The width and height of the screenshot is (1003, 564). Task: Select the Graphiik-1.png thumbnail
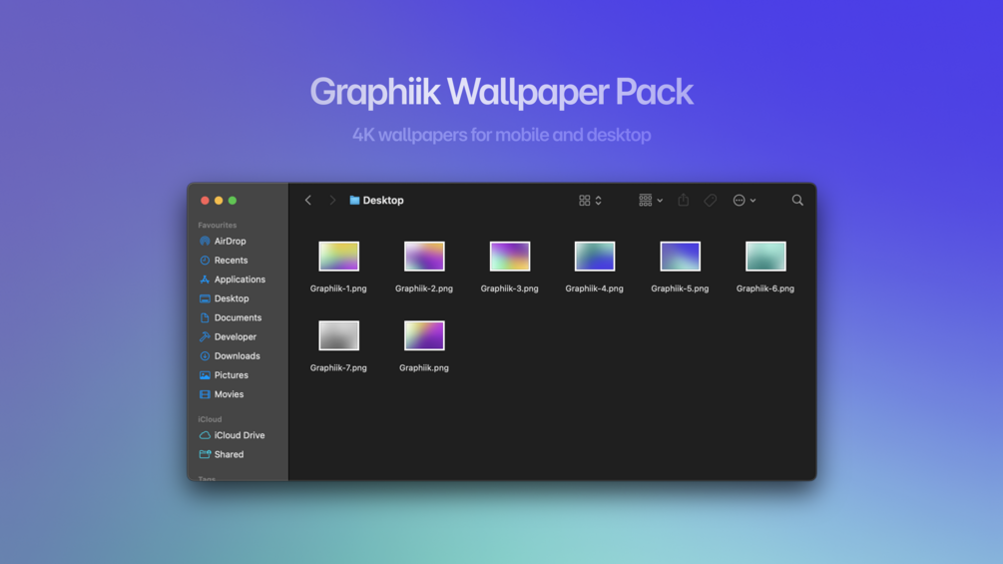pos(339,257)
